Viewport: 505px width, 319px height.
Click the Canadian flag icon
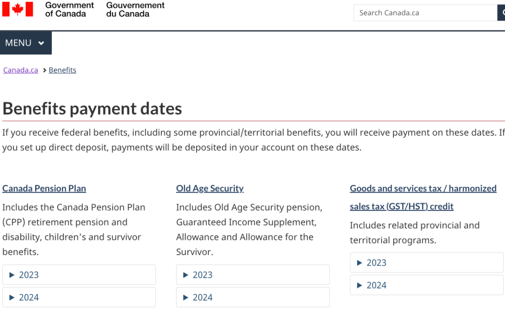pos(18,9)
